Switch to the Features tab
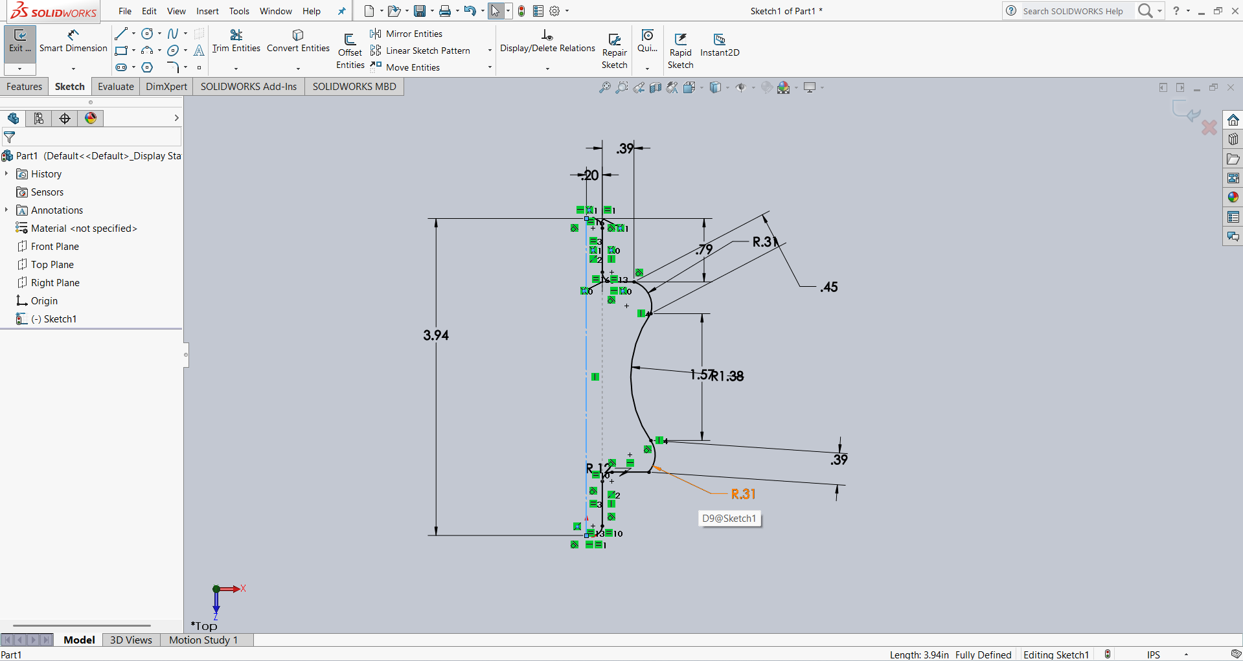Viewport: 1243px width, 661px height. [x=25, y=87]
